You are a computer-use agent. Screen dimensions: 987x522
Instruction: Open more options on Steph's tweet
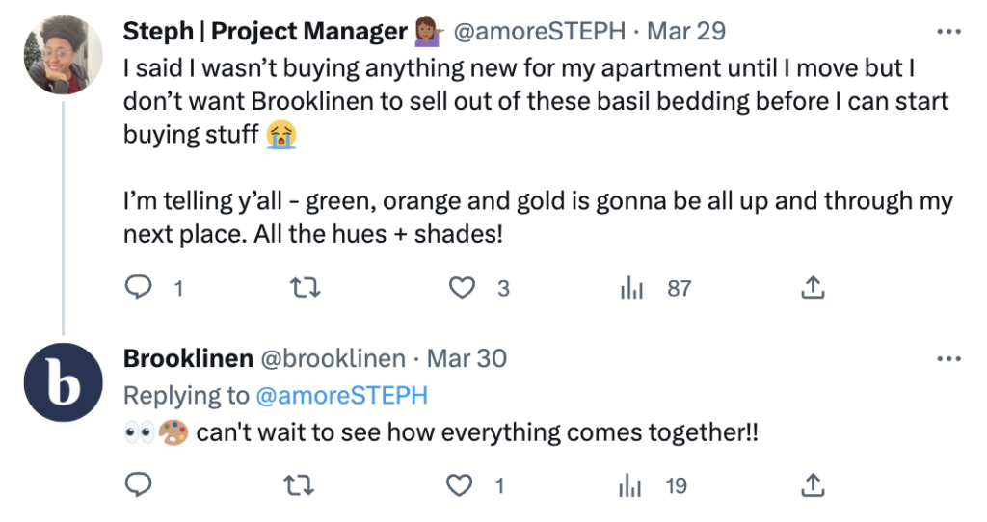949,32
